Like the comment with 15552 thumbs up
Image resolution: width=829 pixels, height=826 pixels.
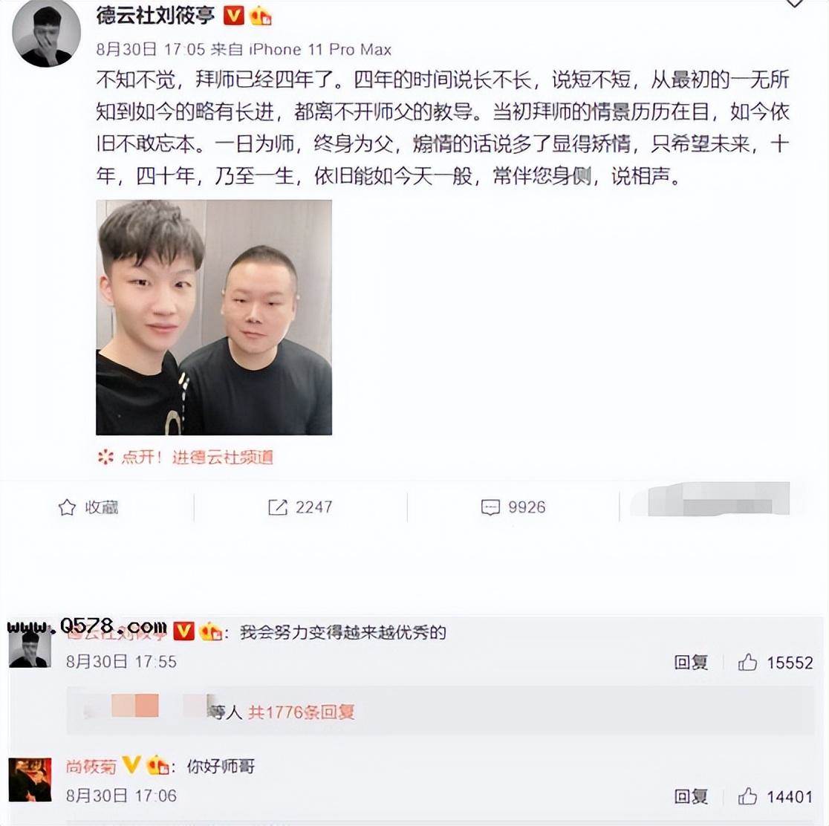tap(747, 662)
